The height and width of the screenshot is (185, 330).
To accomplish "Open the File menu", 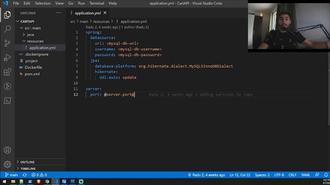I will pos(16,3).
